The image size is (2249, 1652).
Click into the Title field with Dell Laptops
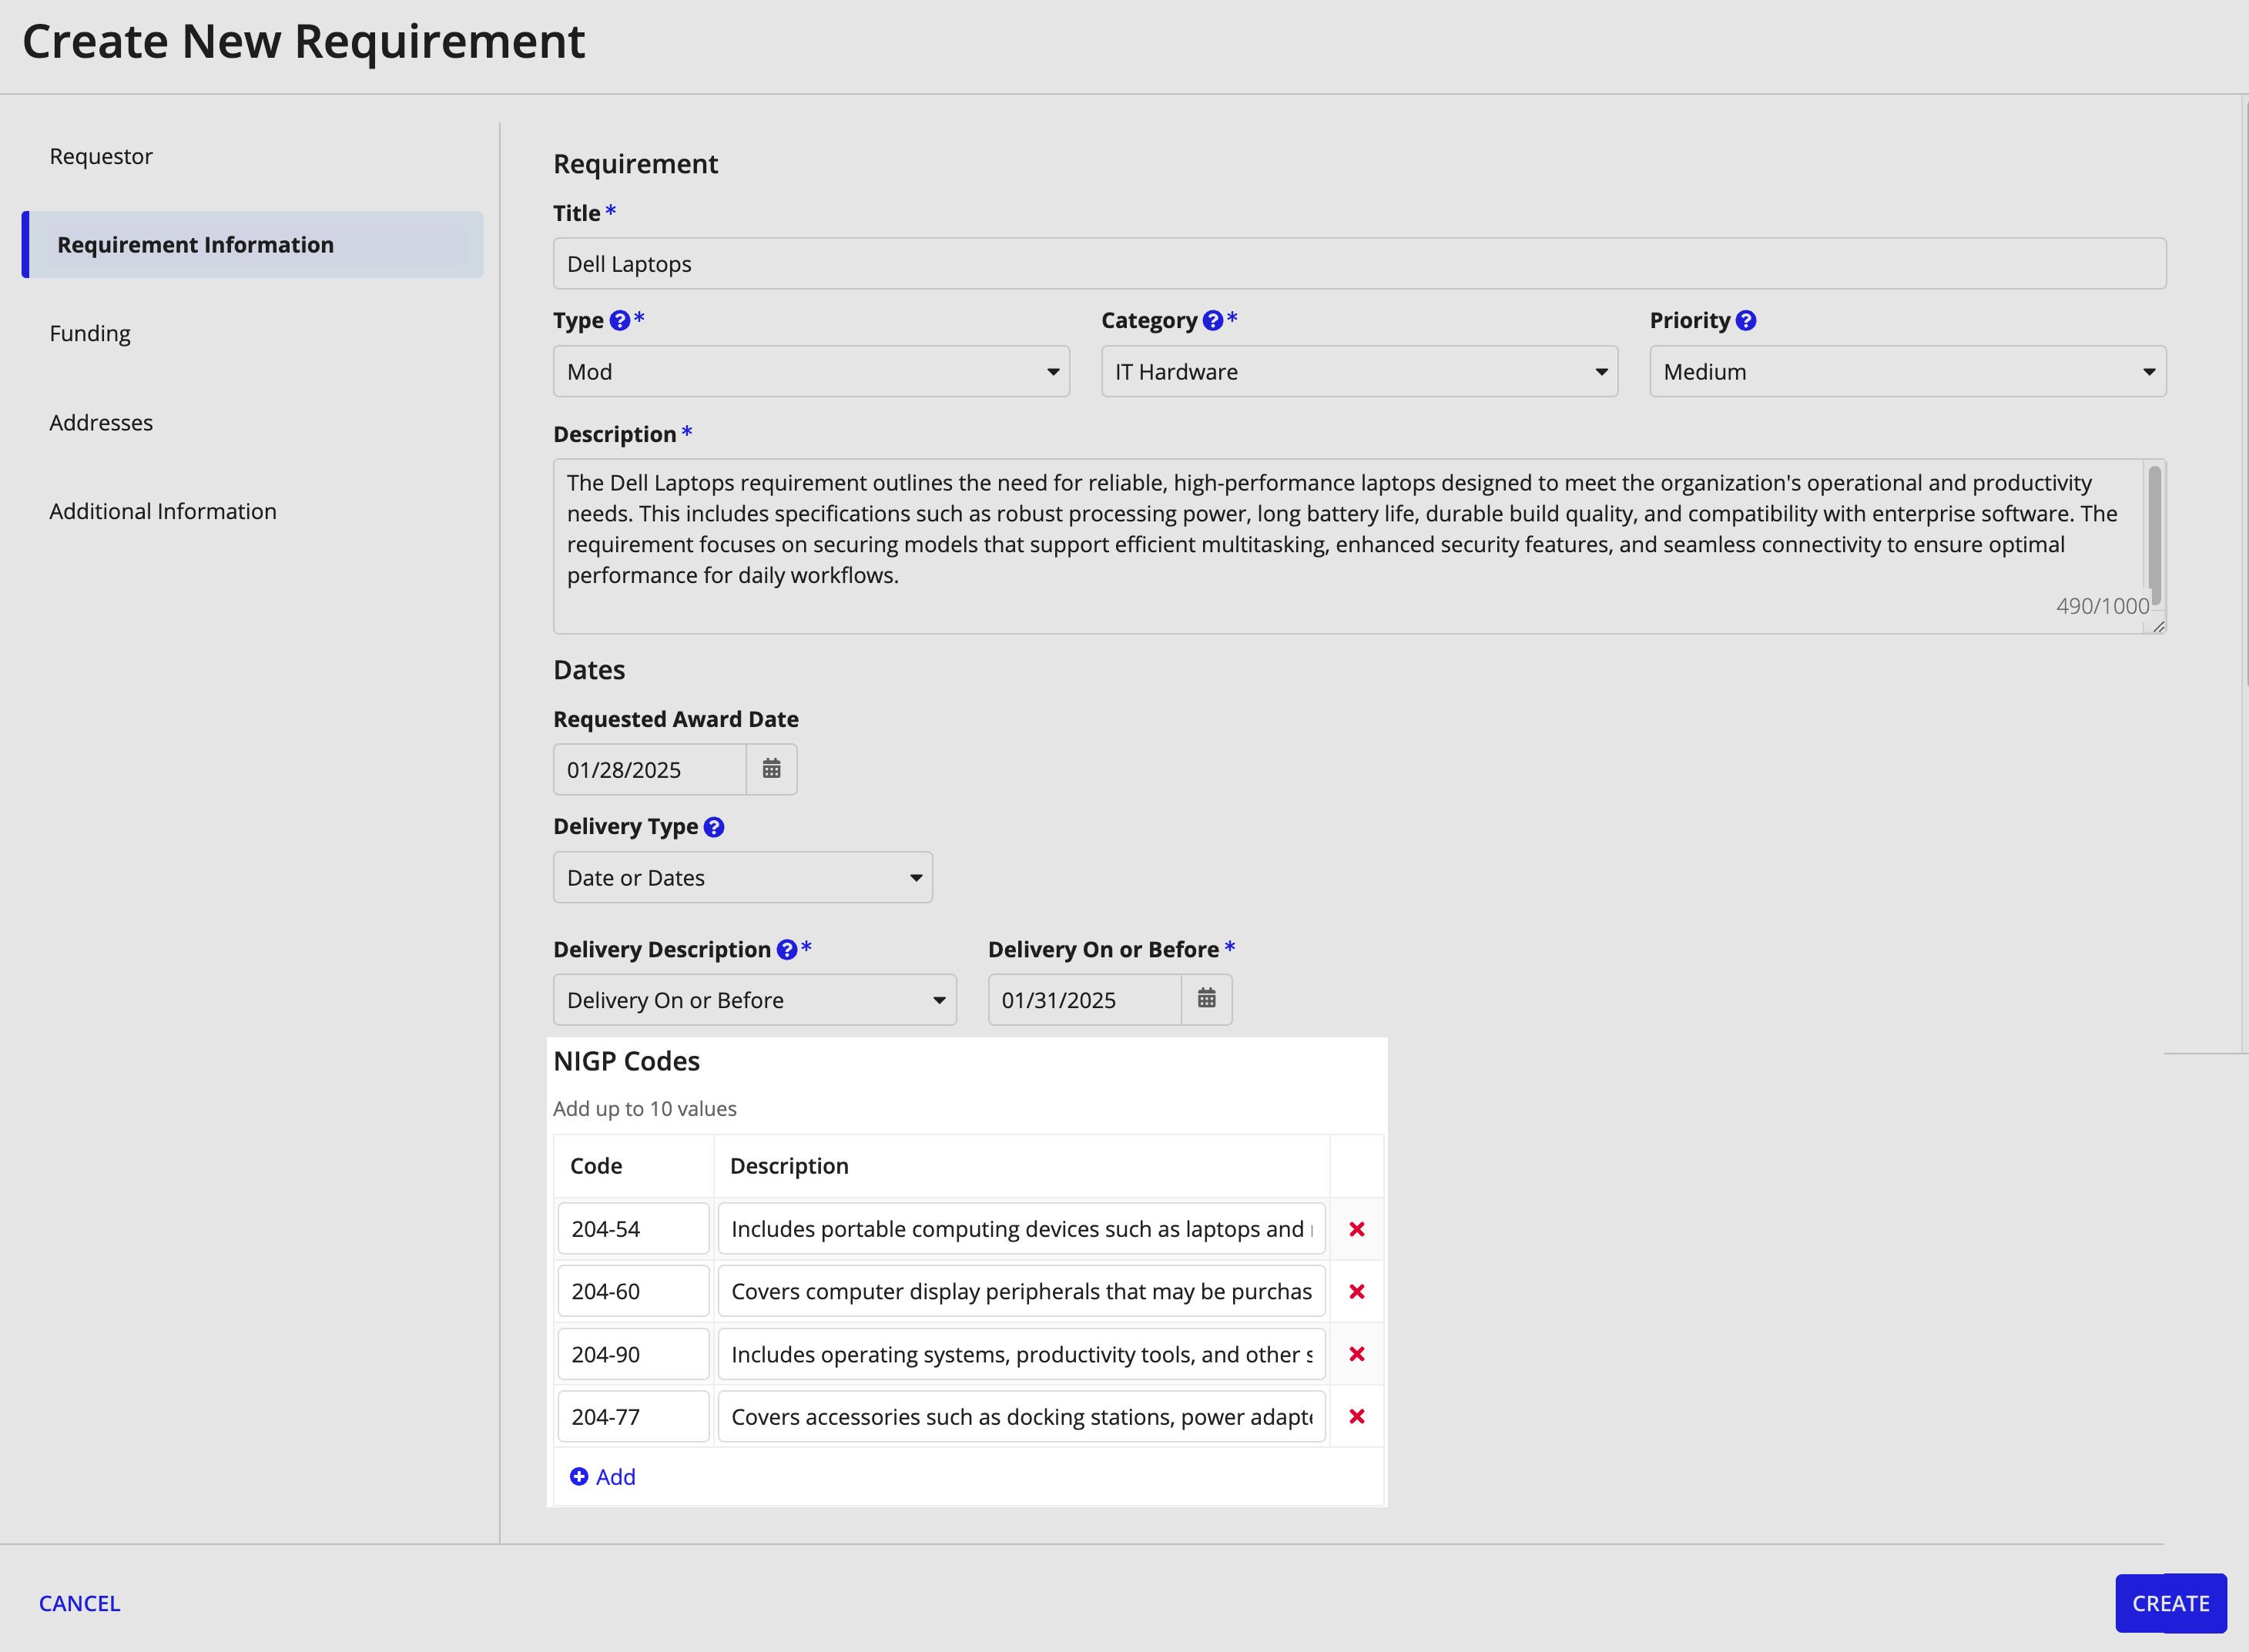click(1359, 263)
